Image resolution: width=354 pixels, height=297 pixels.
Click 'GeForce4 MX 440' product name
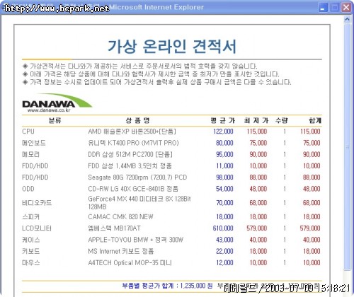pos(139,203)
